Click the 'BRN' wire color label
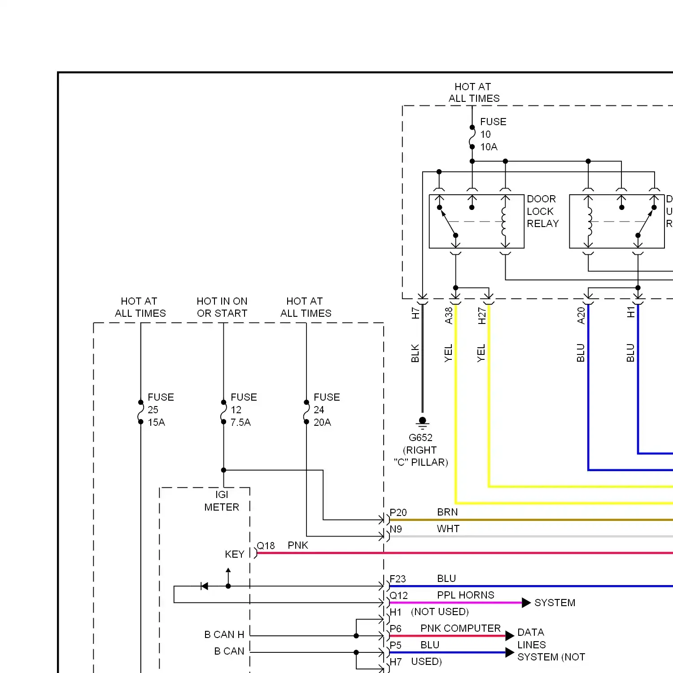 [447, 512]
